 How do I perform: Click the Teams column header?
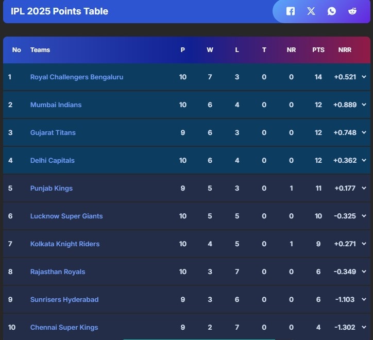pos(40,50)
